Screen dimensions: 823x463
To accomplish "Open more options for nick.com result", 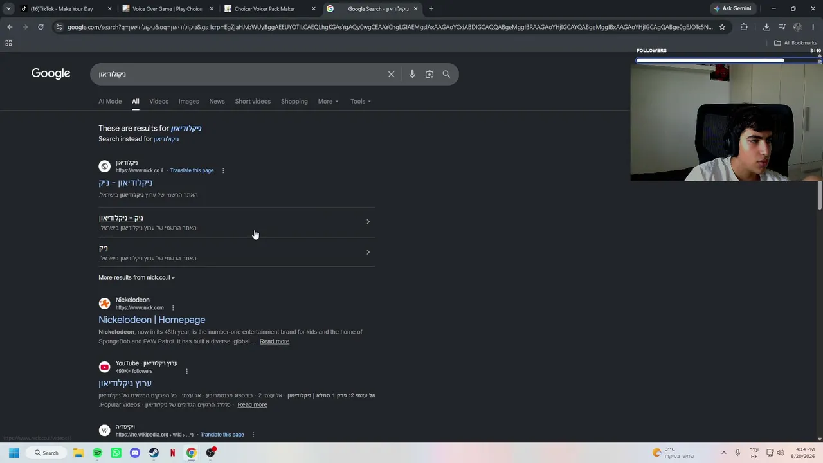I will [173, 307].
